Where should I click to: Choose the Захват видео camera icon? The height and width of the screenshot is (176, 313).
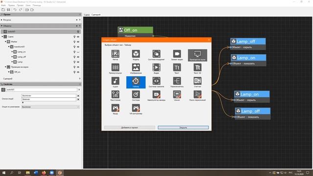coord(177,55)
